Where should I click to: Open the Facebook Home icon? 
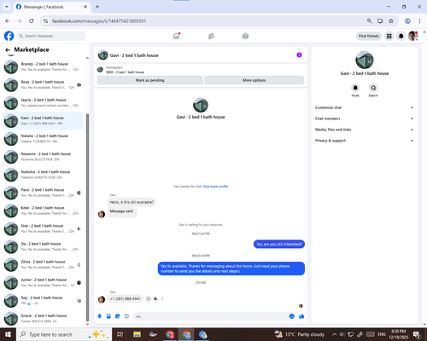[177, 36]
